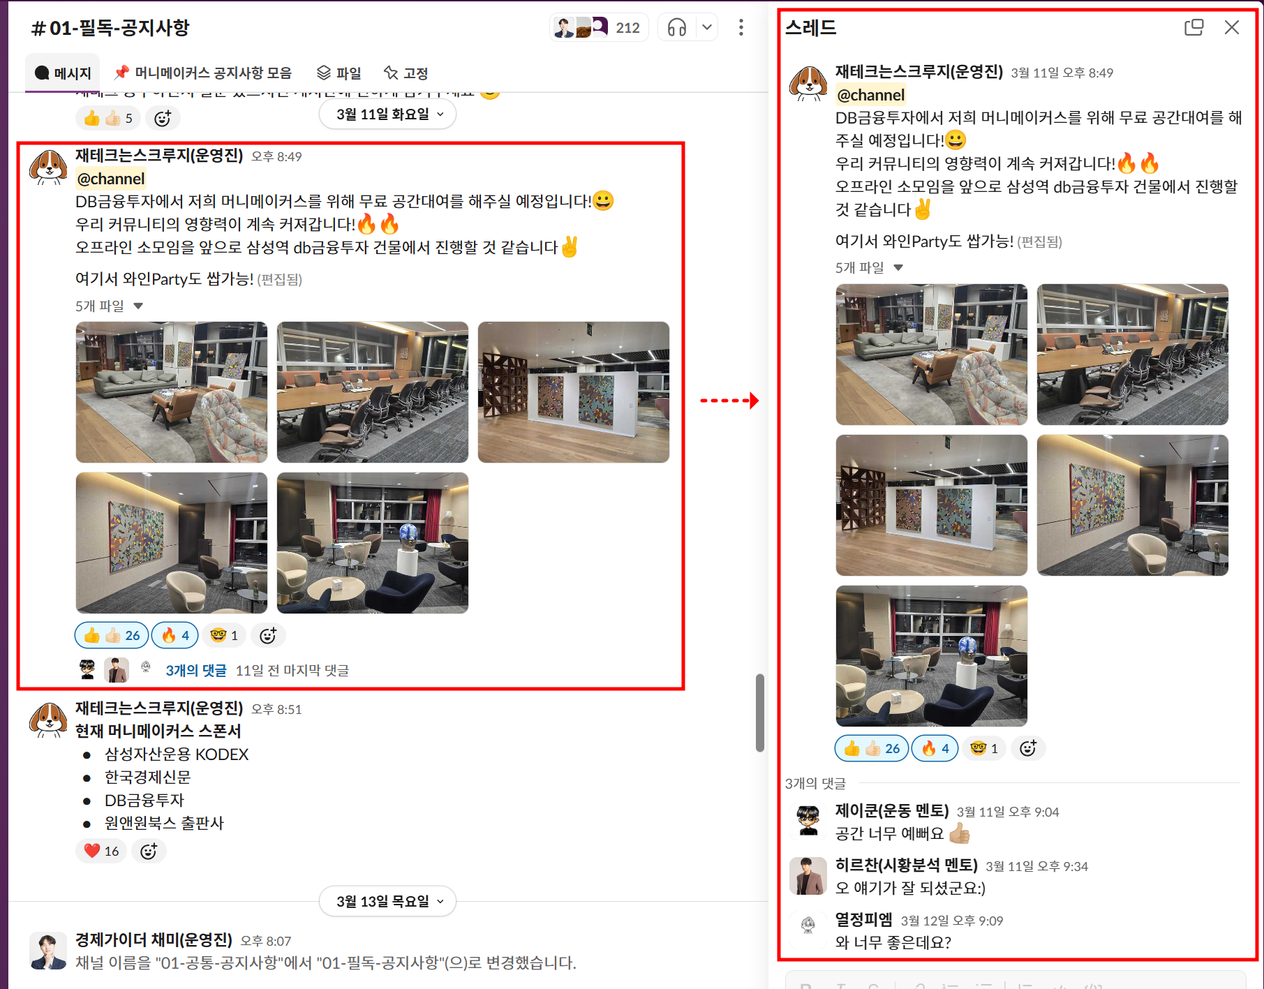Click the @channel mention in thread
The image size is (1264, 989).
[x=871, y=95]
